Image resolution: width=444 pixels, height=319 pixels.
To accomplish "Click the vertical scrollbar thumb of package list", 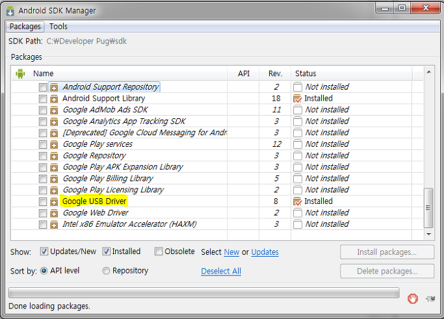I will click(428, 208).
